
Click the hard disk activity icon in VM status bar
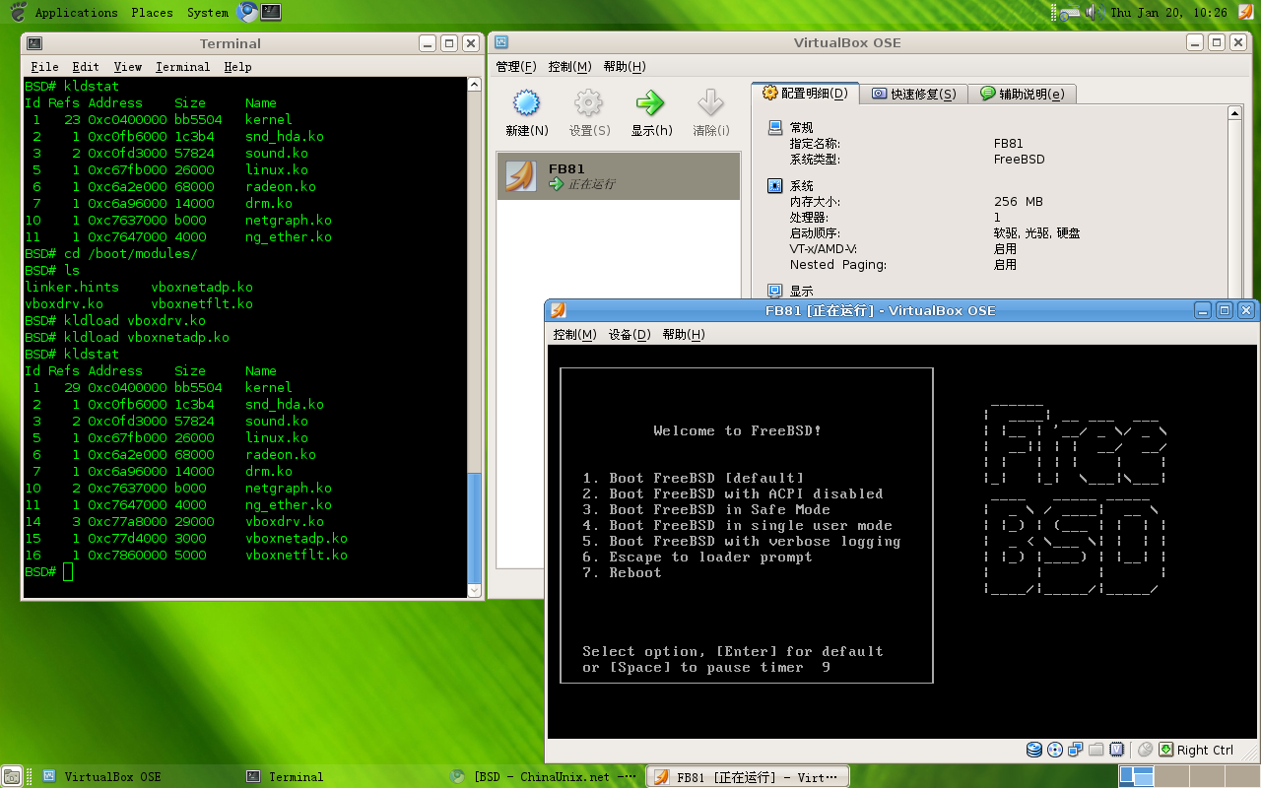(1034, 750)
